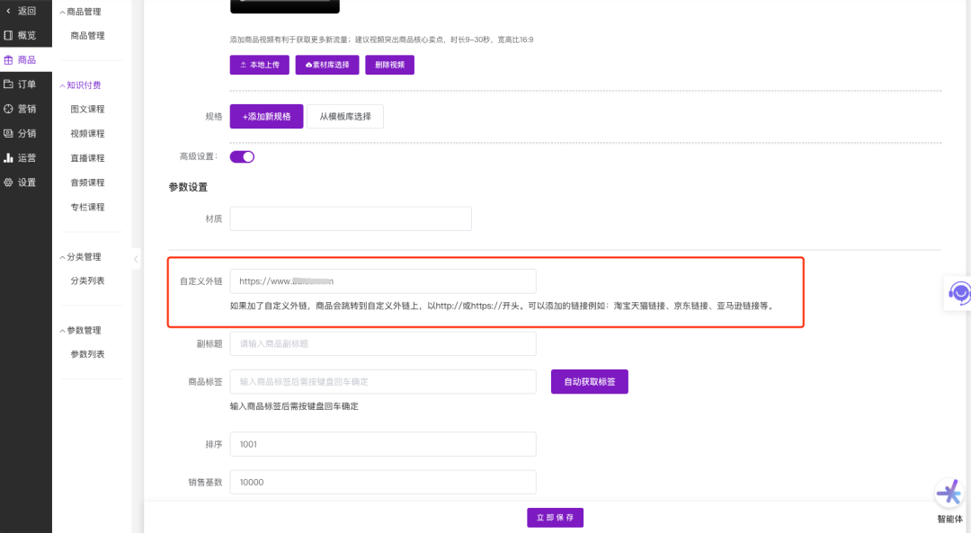Viewport: 971px width, 533px height.
Task: Click the 删除视频 button
Action: (x=389, y=65)
